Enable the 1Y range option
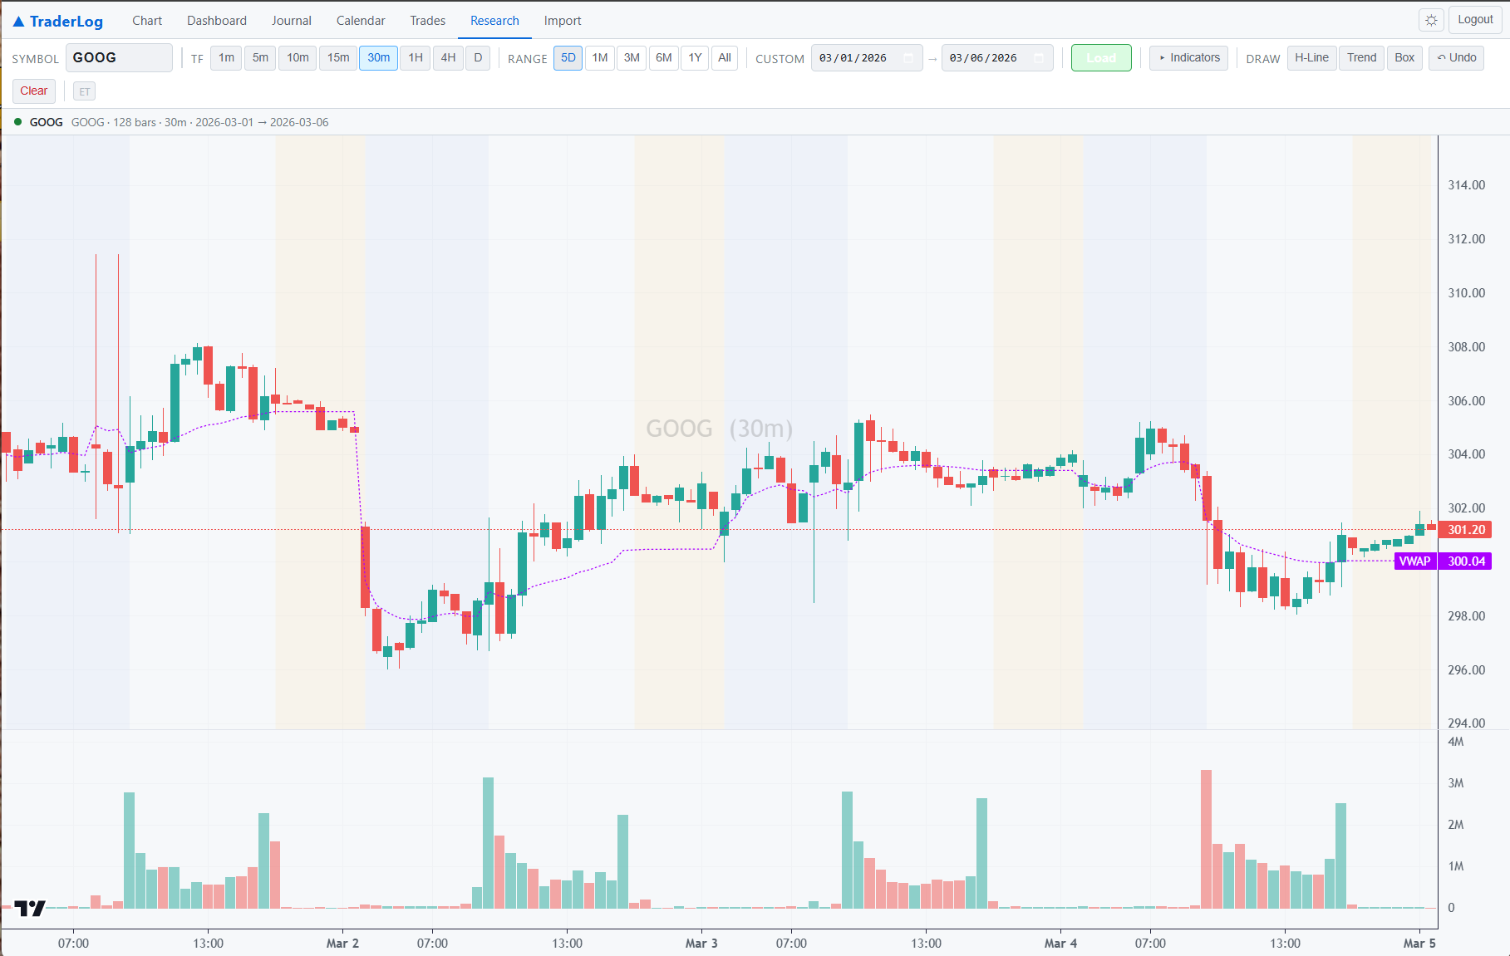The width and height of the screenshot is (1510, 956). [695, 58]
